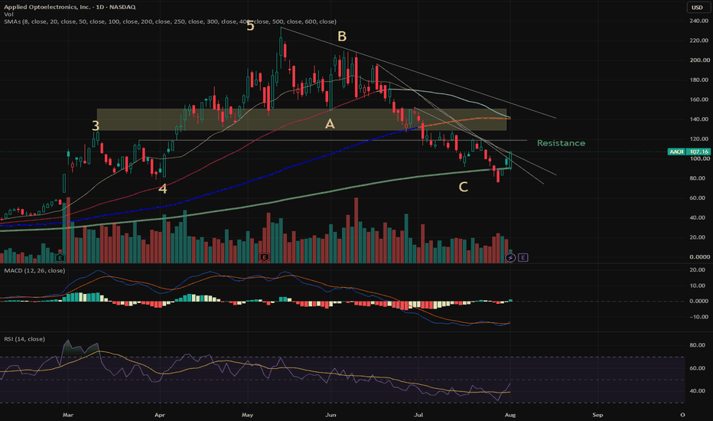Image resolution: width=713 pixels, height=421 pixels.
Task: Click the Sep date axis label
Action: [x=597, y=415]
